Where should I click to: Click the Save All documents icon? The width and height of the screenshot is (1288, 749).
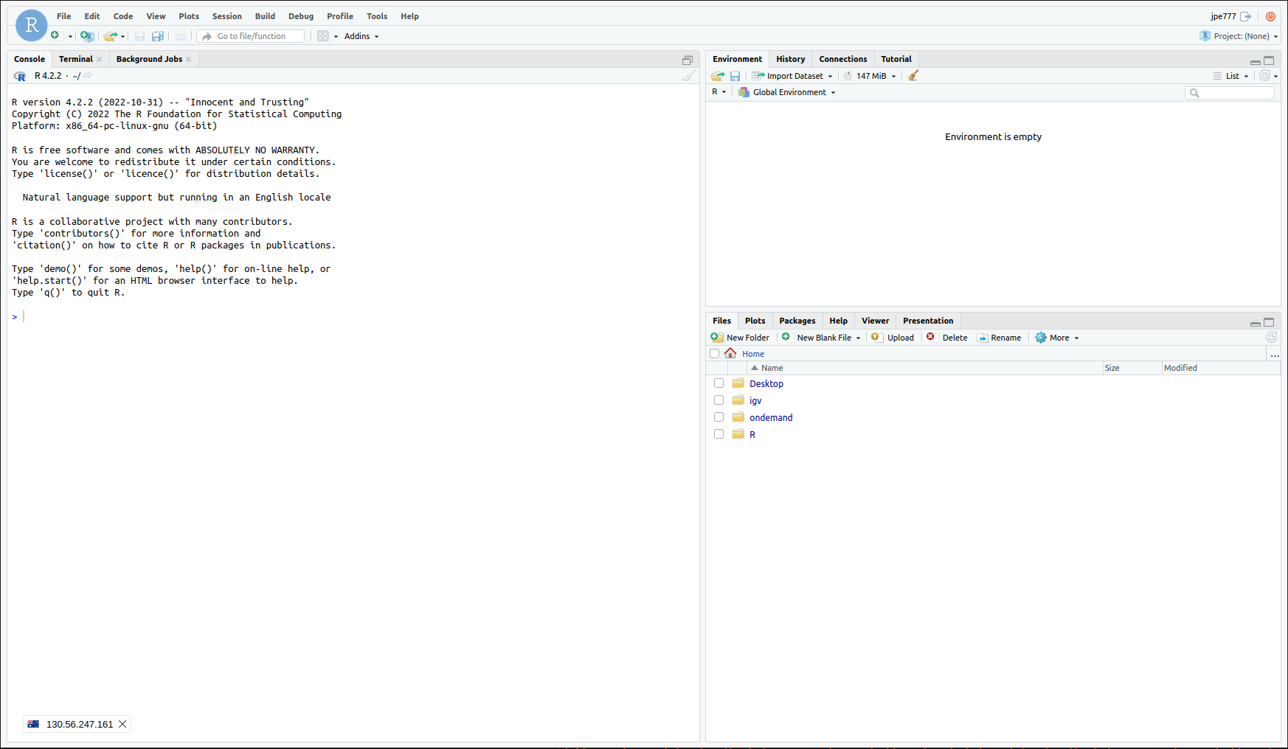(x=158, y=36)
